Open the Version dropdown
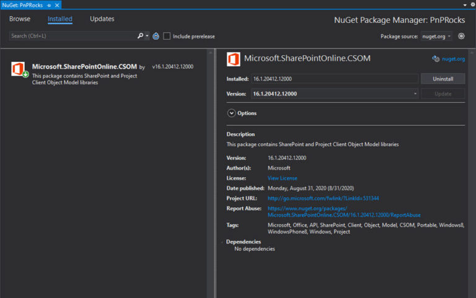This screenshot has width=476, height=298. click(x=335, y=94)
